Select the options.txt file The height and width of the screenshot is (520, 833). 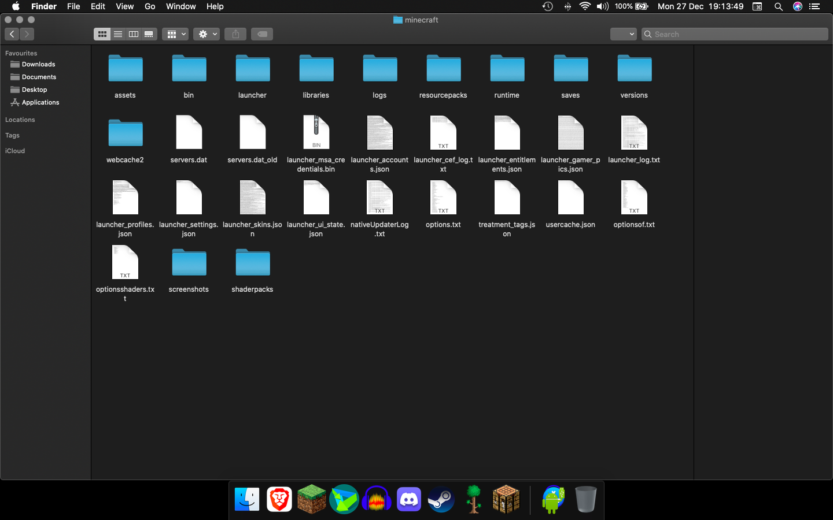point(443,198)
